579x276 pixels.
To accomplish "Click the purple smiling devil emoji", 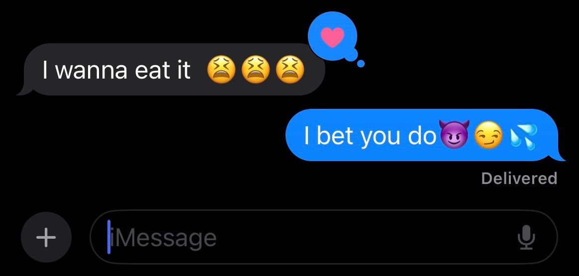I will click(x=454, y=134).
